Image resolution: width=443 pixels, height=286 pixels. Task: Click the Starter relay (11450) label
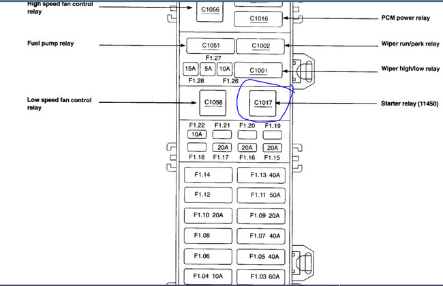[410, 104]
